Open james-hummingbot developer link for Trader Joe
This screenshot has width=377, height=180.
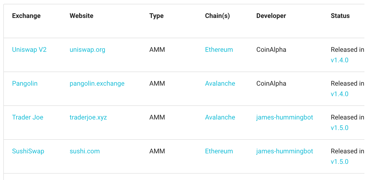(x=285, y=117)
